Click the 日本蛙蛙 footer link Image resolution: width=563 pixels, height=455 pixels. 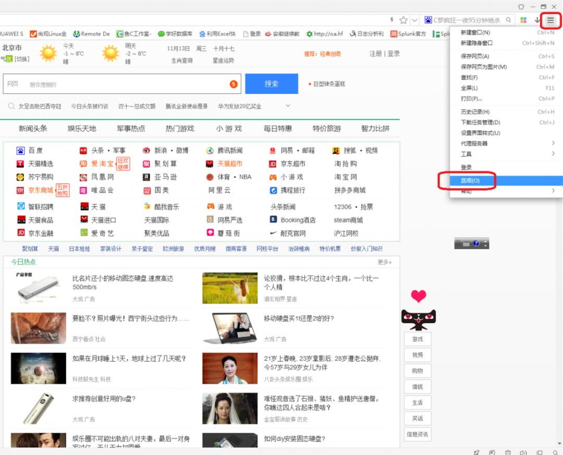(79, 249)
